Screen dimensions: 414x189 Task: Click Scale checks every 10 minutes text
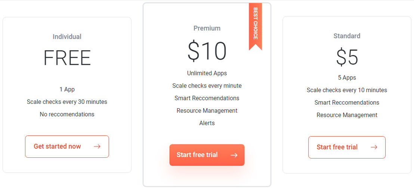point(347,90)
